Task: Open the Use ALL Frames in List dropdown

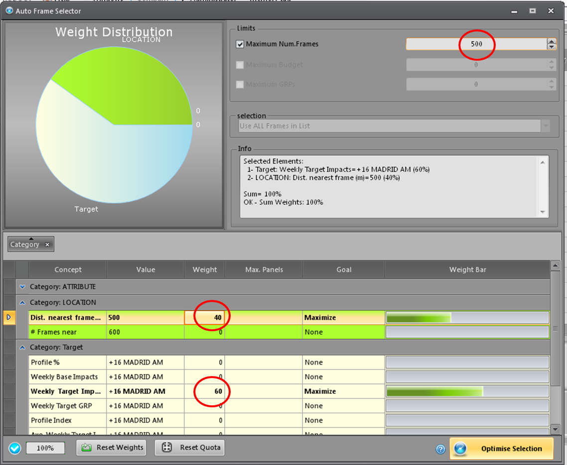Action: [x=546, y=126]
